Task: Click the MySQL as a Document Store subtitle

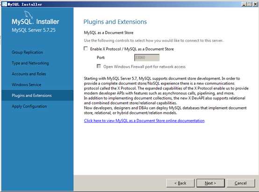Action: (108, 33)
